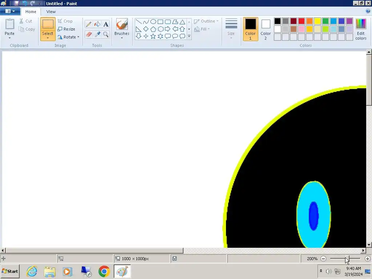Open the Brushes dropdown arrow

pyautogui.click(x=122, y=38)
